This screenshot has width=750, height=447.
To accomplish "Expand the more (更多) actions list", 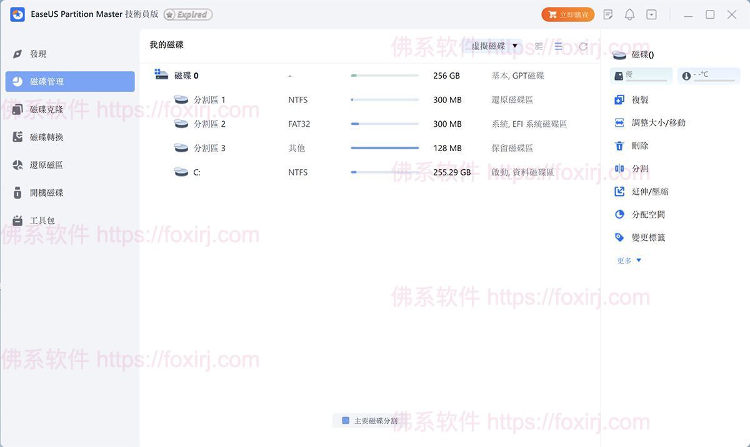I will point(629,260).
